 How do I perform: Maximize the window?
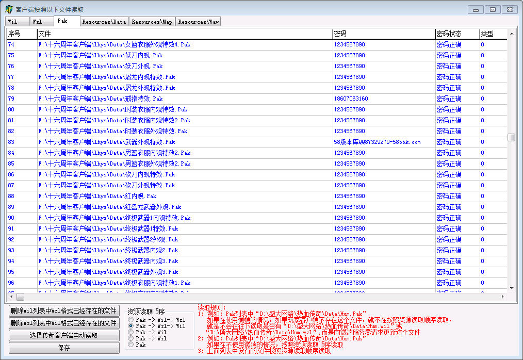(493, 10)
